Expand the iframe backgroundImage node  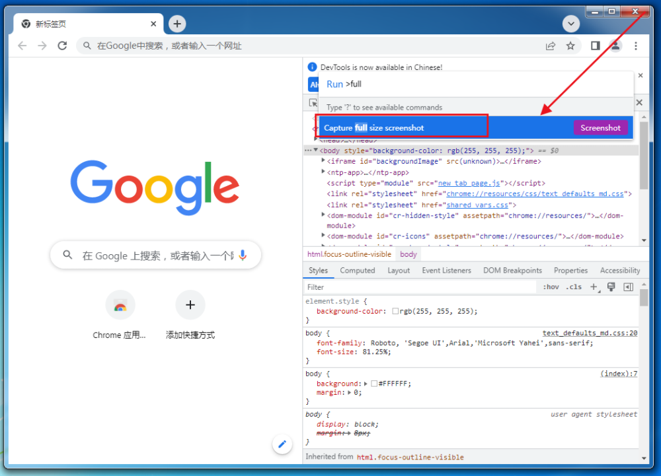pyautogui.click(x=323, y=161)
